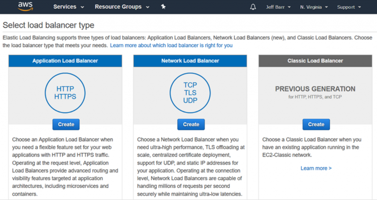This screenshot has height=200, width=377.
Task: Create an Application Load Balancer
Action: 66,124
